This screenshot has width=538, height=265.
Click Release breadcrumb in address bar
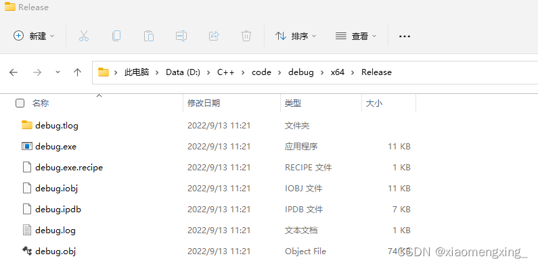[376, 72]
